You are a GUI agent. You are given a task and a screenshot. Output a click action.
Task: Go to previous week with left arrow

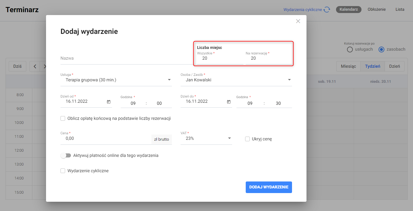click(35, 66)
